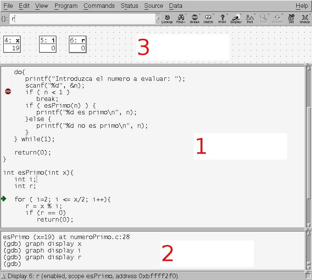Click the Find binoculars icon
The height and width of the screenshot is (280, 312).
[181, 19]
